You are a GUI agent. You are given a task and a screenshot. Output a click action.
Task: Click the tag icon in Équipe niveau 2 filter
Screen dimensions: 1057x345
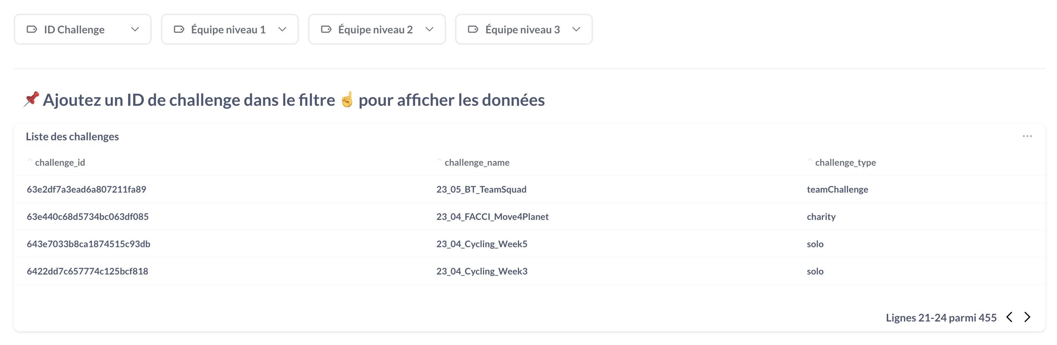click(x=326, y=30)
